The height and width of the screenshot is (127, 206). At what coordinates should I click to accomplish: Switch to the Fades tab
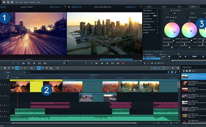click(164, 7)
